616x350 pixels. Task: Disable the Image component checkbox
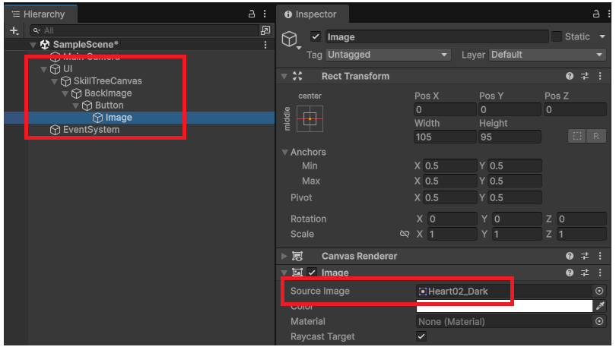pos(312,273)
